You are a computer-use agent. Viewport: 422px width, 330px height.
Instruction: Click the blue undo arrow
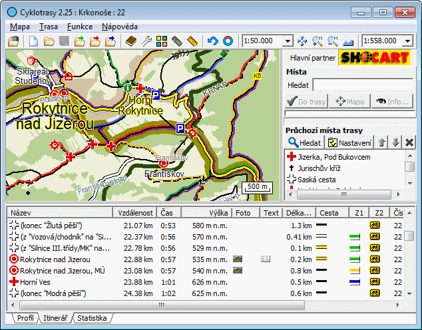213,41
